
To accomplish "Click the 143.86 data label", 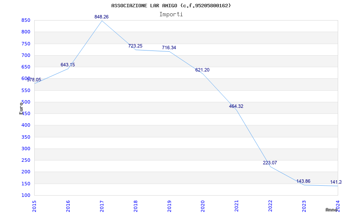I will 304,181.
